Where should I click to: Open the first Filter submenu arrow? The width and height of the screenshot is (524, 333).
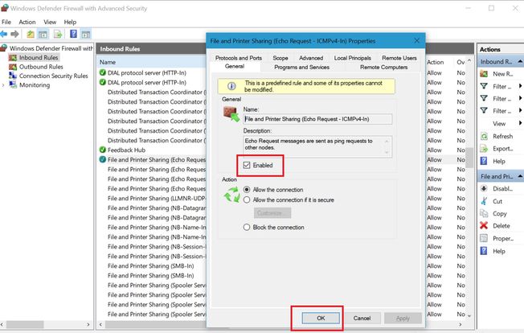click(x=520, y=86)
